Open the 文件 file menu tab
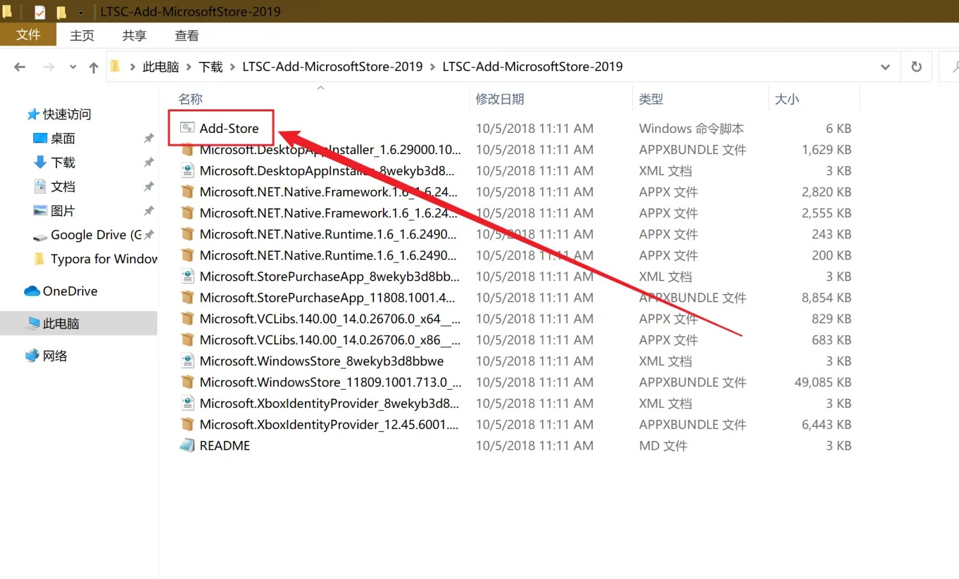Viewport: 959px width, 579px height. tap(28, 35)
